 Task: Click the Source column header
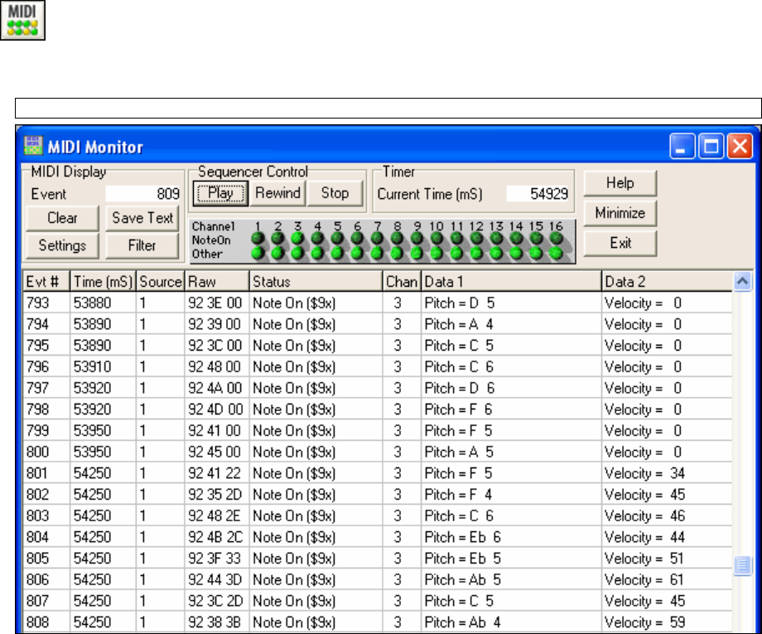[x=161, y=282]
